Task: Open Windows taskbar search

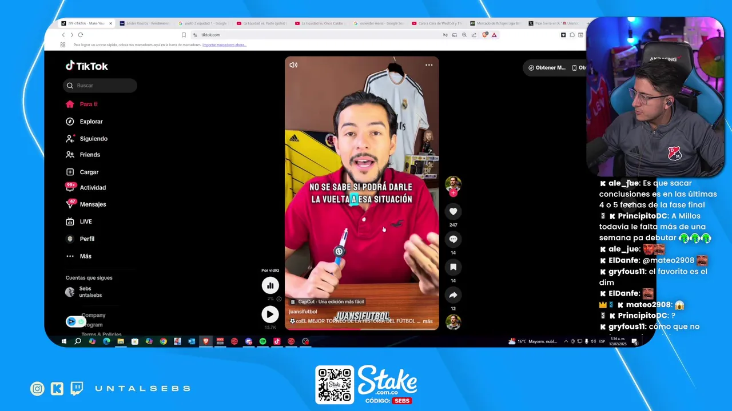Action: click(78, 341)
